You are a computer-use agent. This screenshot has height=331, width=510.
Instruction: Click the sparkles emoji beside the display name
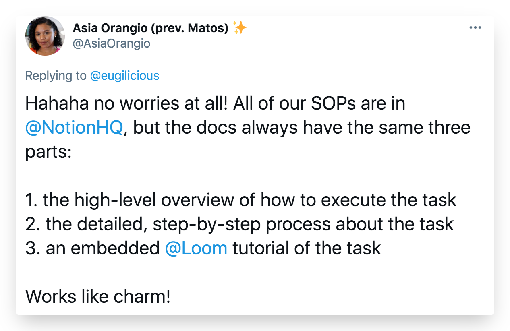pyautogui.click(x=240, y=28)
